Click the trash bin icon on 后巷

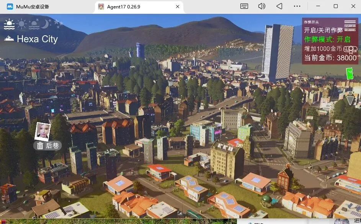(x=40, y=146)
